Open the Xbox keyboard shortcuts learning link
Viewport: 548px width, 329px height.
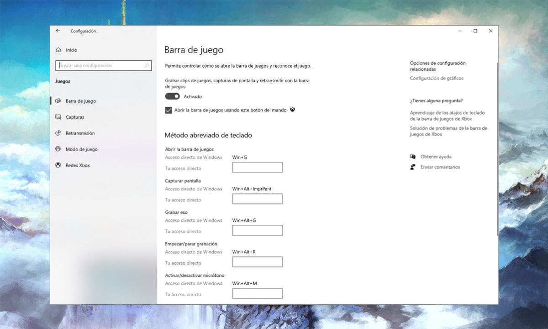[447, 116]
